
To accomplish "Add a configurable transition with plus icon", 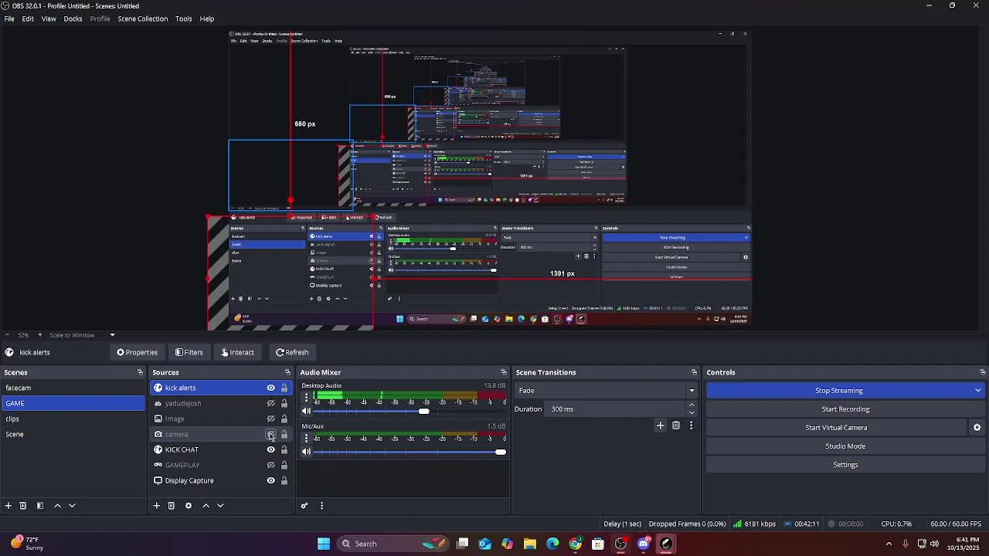I will tap(660, 425).
